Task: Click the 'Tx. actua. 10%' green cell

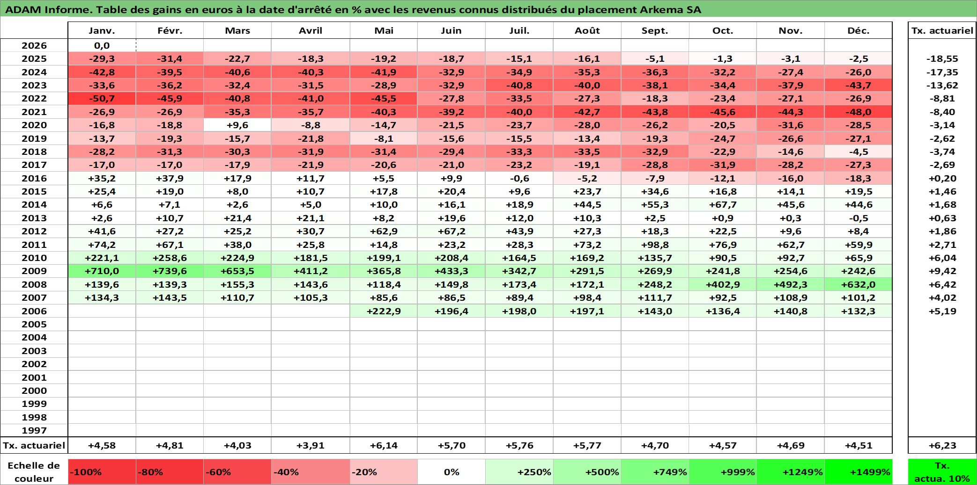Action: [942, 472]
